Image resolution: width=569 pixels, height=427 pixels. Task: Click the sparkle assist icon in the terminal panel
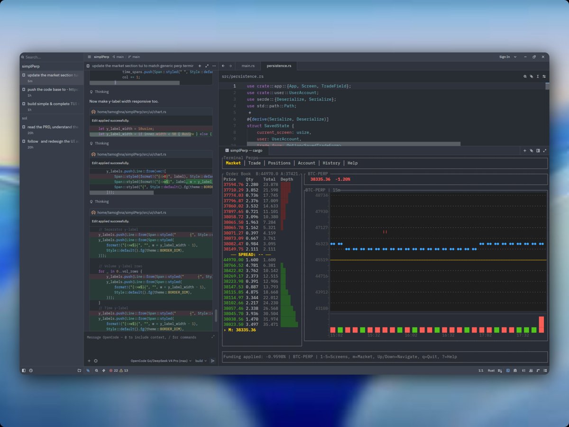pyautogui.click(x=532, y=150)
